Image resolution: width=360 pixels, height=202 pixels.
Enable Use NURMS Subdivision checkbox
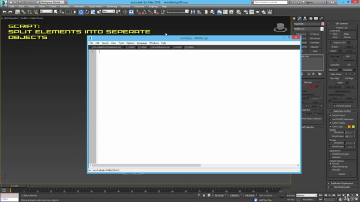tap(330, 120)
